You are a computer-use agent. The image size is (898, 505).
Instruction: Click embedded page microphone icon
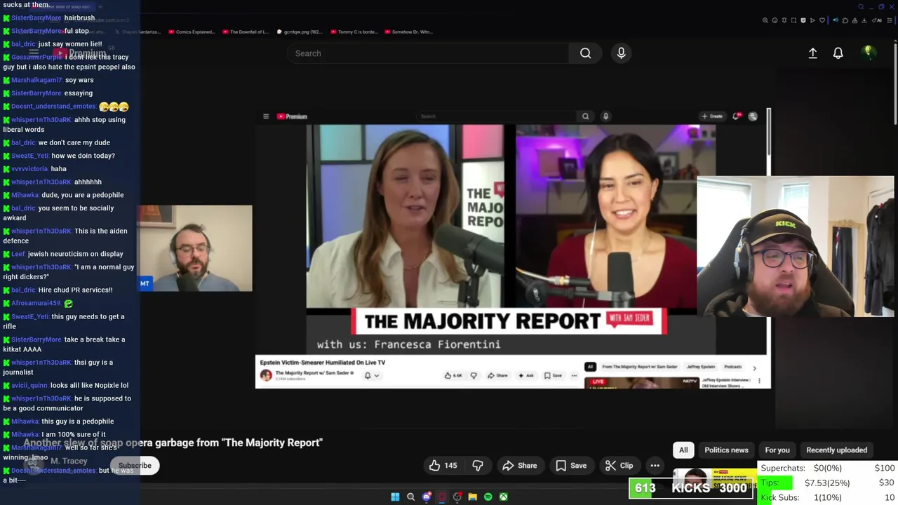tap(605, 116)
